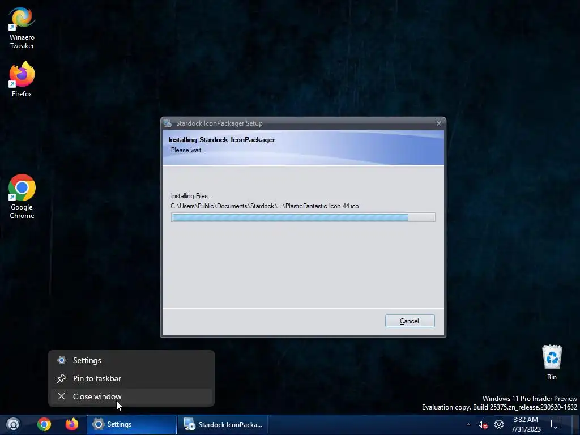Viewport: 580px width, 435px height.
Task: Click the muted volume tray icon
Action: [483, 425]
